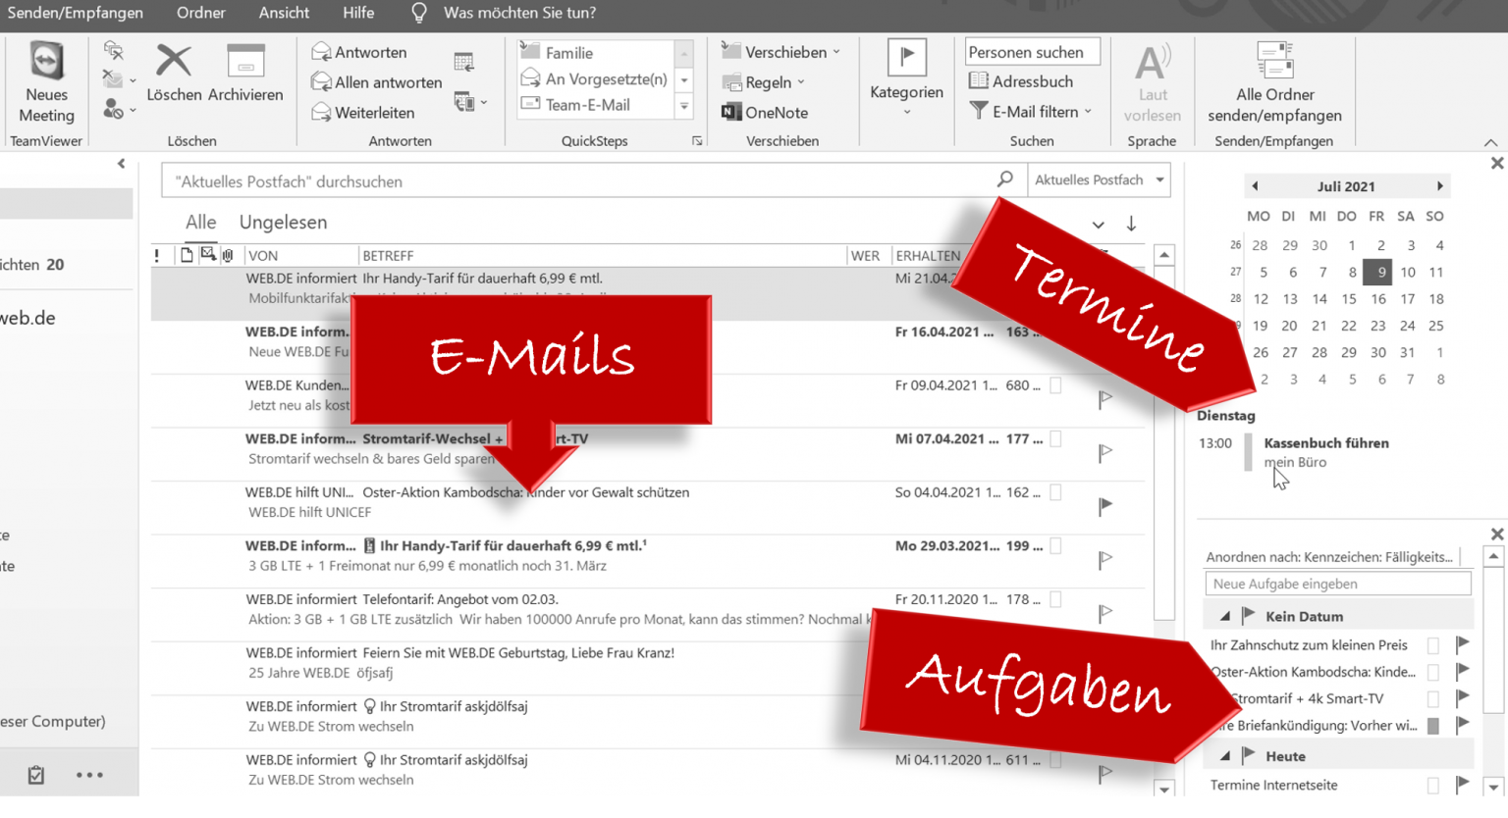Open the Ansicht menu

click(x=284, y=13)
